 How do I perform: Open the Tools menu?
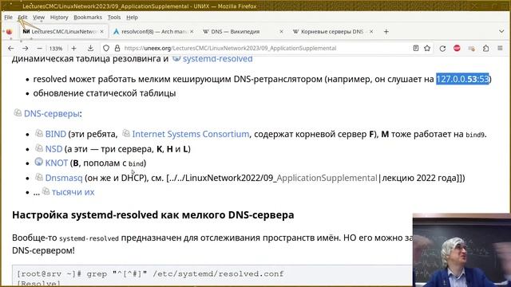pyautogui.click(x=114, y=18)
